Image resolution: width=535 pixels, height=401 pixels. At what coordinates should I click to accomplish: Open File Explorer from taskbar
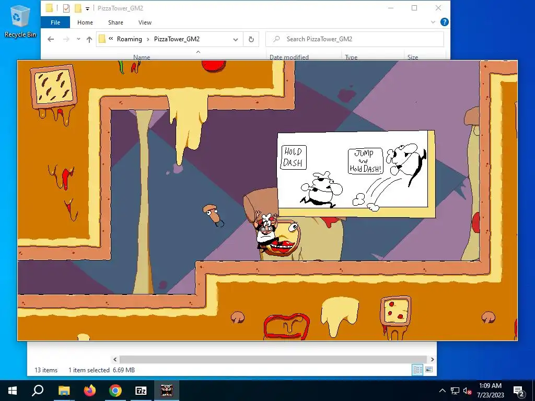(x=64, y=391)
